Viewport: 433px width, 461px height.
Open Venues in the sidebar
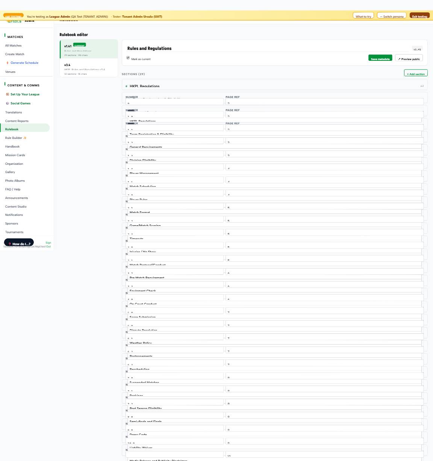10,72
